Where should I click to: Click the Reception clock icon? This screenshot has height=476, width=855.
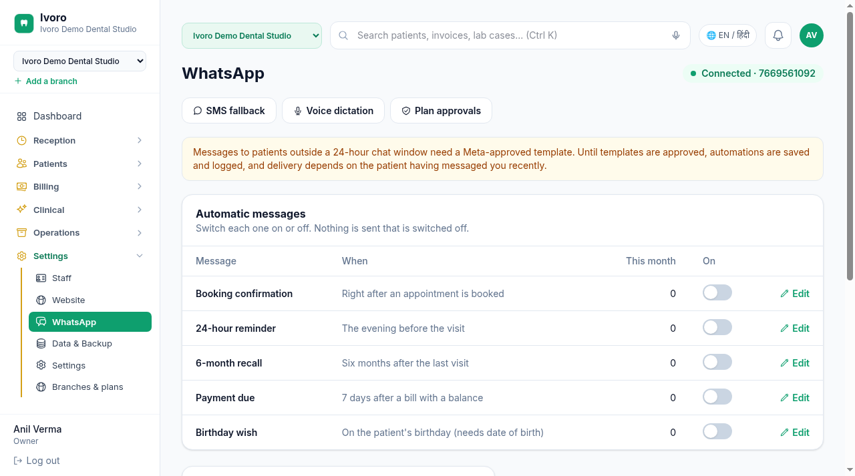(22, 140)
